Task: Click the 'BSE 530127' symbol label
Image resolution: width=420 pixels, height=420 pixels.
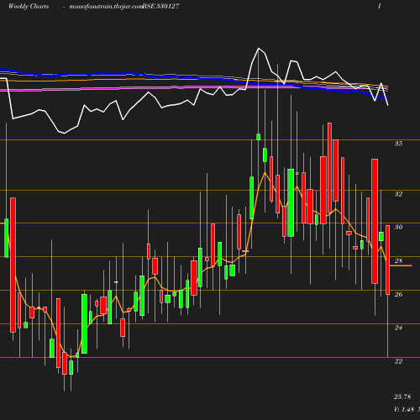Action: 160,6
